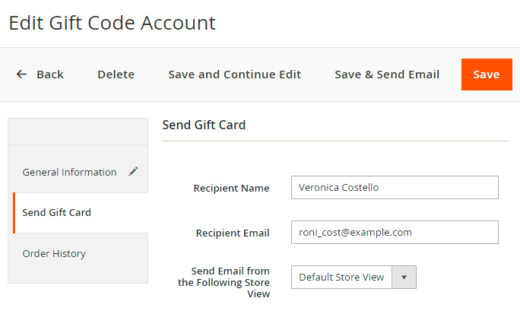Click the back arrow icon
Viewport: 520px width, 311px height.
coord(21,75)
